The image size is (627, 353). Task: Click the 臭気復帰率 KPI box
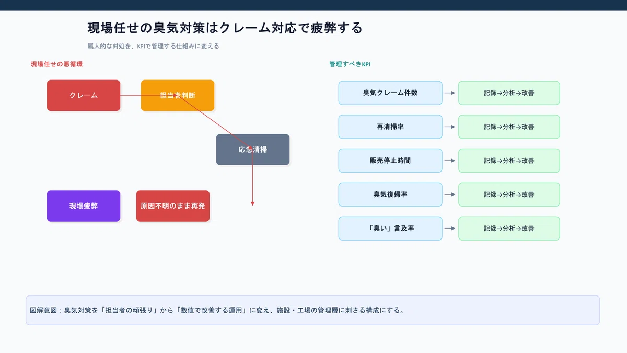coord(390,195)
